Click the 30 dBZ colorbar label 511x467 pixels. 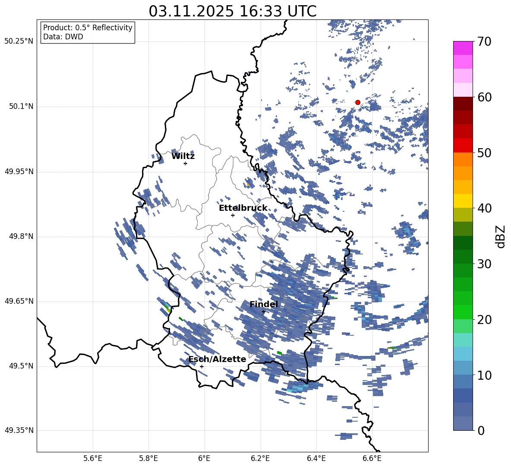(484, 264)
